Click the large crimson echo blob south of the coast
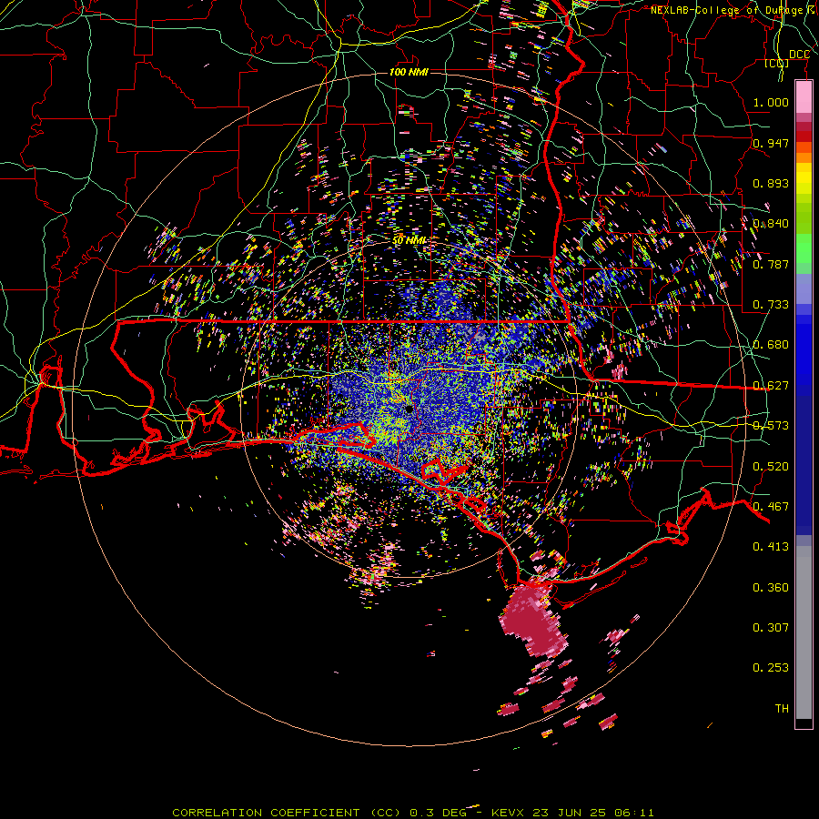The image size is (819, 819). tap(534, 620)
